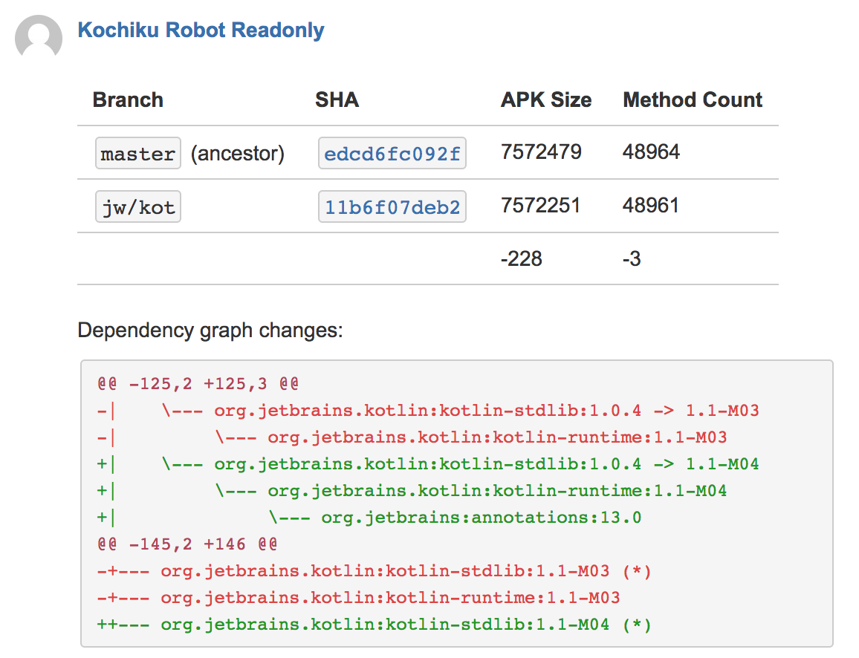Open commit edcd6fc092f link
This screenshot has height=658, width=859.
(392, 154)
